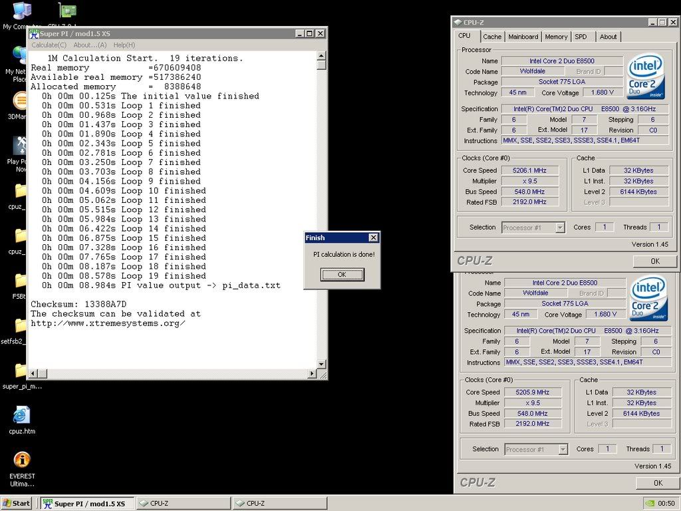681x511 pixels.
Task: Switch to the Cache tab in CPU-Z
Action: (x=492, y=37)
